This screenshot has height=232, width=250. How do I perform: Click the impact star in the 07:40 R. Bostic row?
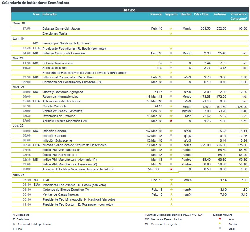coord(171,48)
